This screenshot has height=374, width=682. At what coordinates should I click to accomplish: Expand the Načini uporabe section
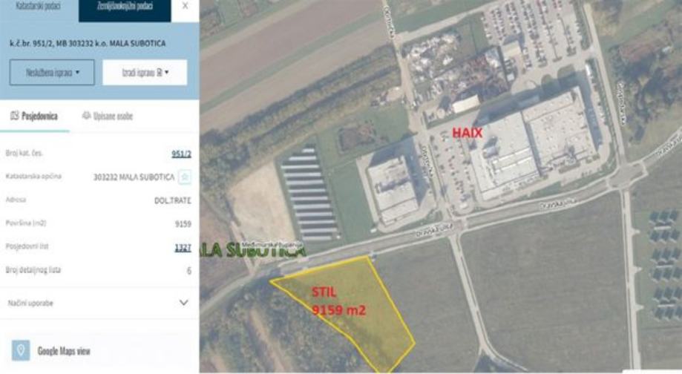pyautogui.click(x=99, y=303)
